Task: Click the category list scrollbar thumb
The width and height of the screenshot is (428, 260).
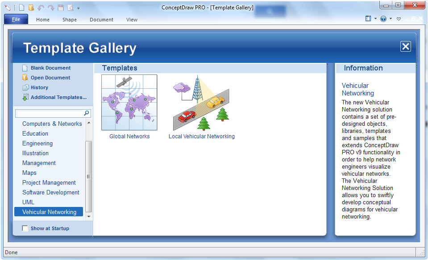Action: coord(89,177)
